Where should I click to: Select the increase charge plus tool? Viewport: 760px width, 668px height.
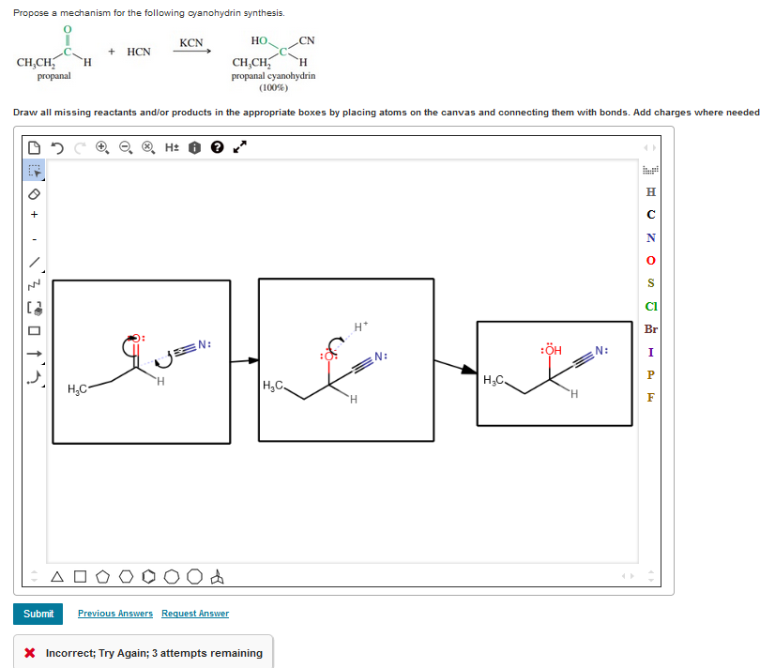click(x=34, y=215)
